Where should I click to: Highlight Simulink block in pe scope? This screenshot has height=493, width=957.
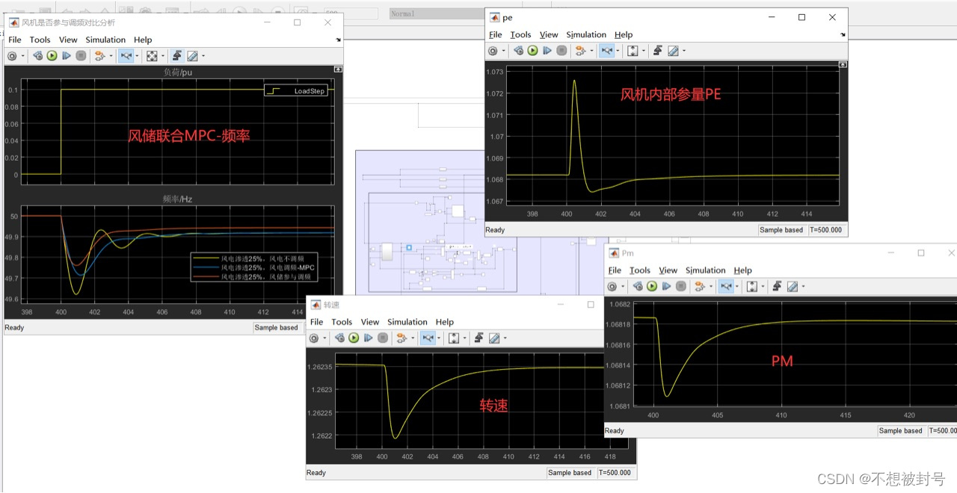581,51
